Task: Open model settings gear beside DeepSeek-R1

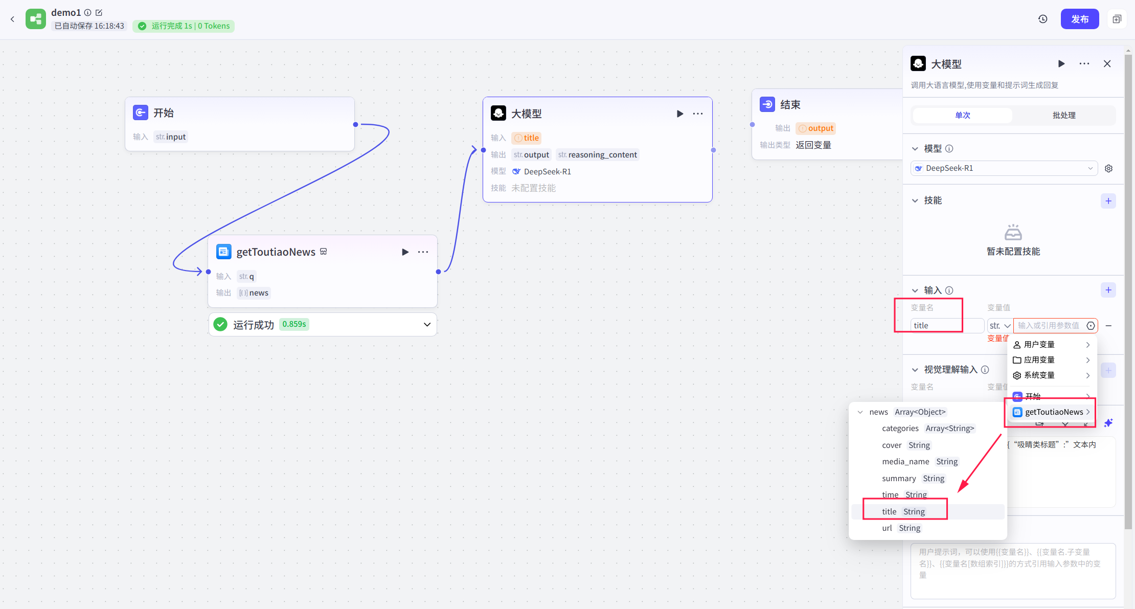Action: tap(1108, 168)
